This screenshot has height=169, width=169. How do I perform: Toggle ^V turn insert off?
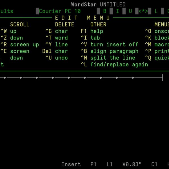[x=110, y=45]
